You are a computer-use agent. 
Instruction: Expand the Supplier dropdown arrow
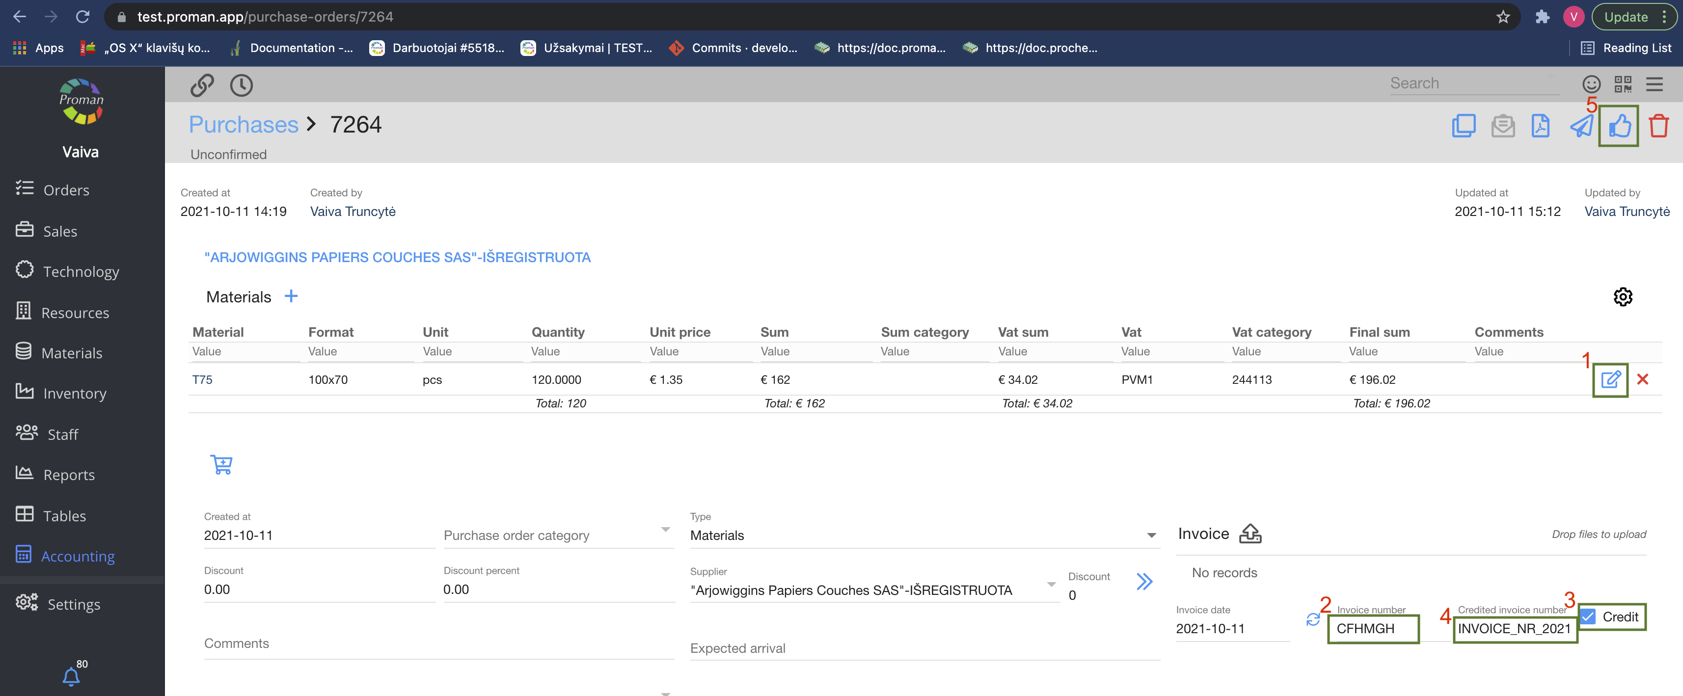pos(1051,585)
